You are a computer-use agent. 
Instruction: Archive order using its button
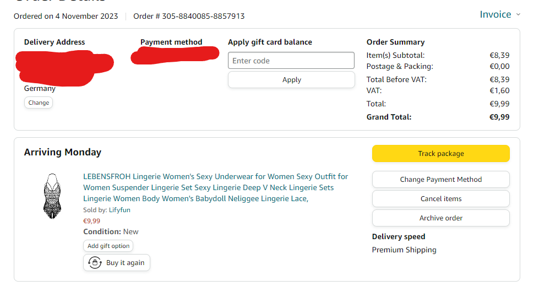tap(440, 218)
